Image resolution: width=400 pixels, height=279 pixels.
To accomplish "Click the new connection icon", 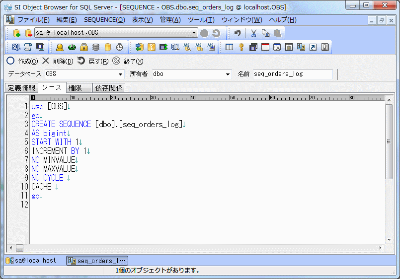I will click(x=16, y=33).
